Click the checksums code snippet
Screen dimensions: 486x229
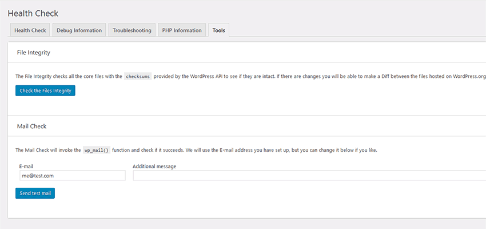tap(138, 76)
